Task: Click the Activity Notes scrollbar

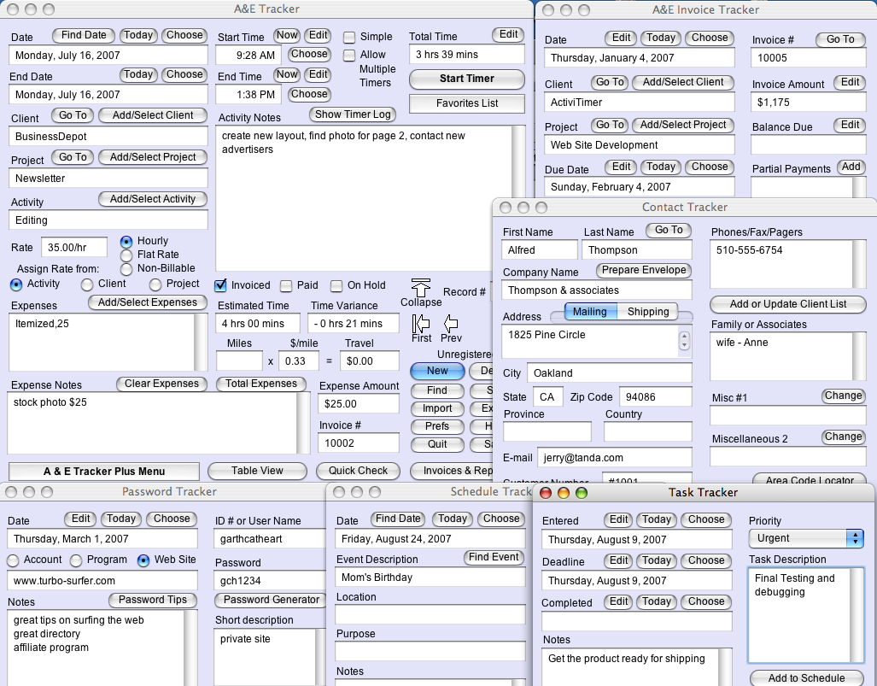Action: click(x=518, y=197)
